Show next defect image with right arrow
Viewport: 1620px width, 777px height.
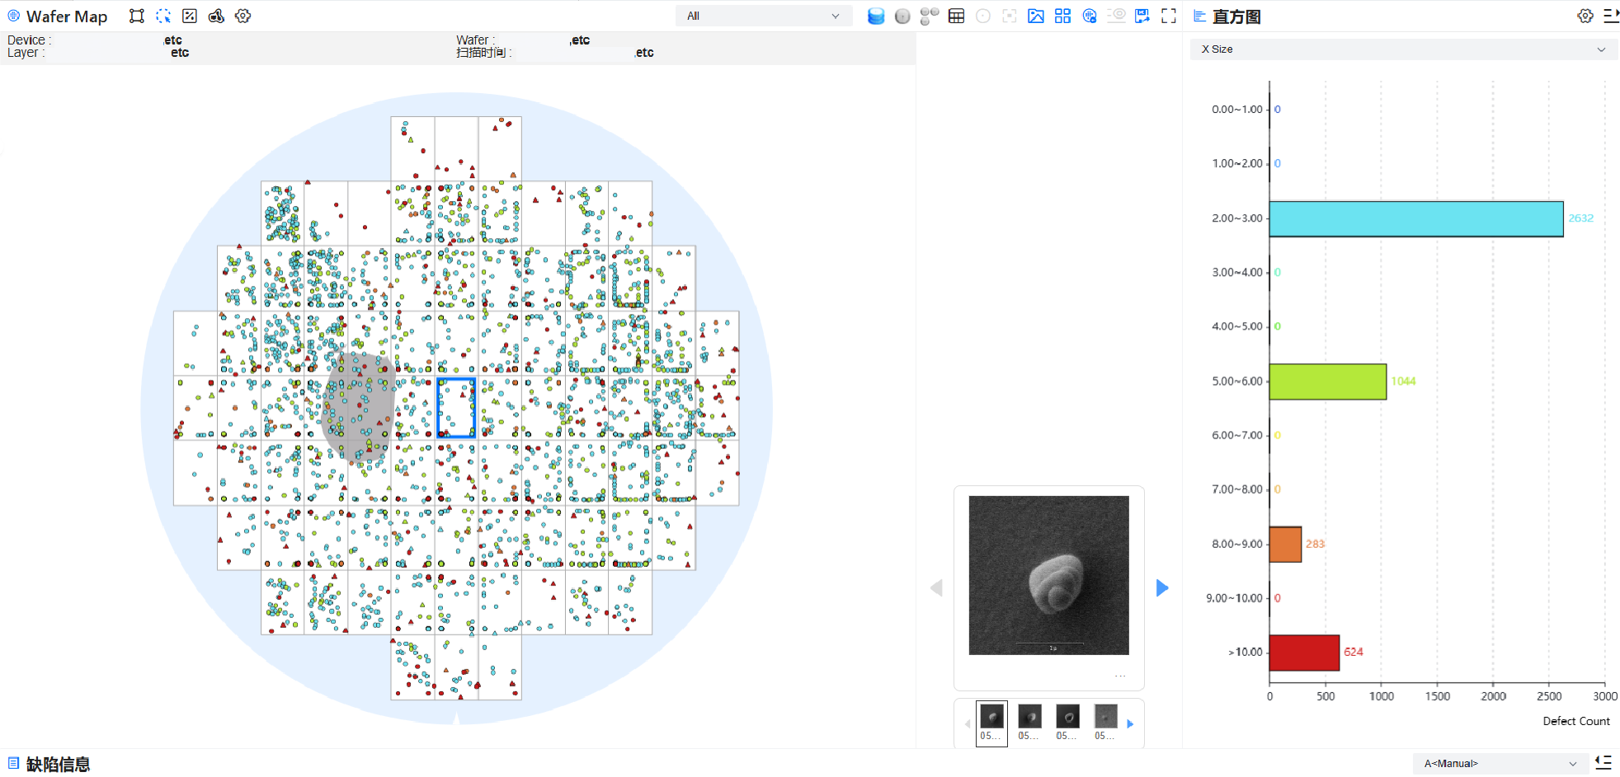1162,587
